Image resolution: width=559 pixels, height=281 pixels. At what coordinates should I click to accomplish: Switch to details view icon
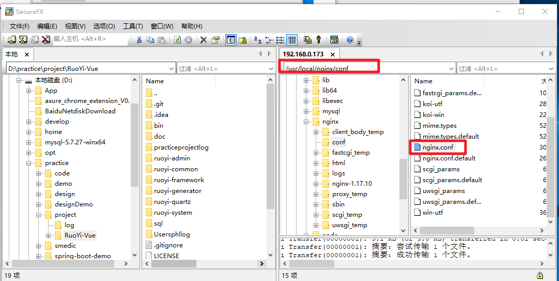click(x=292, y=40)
